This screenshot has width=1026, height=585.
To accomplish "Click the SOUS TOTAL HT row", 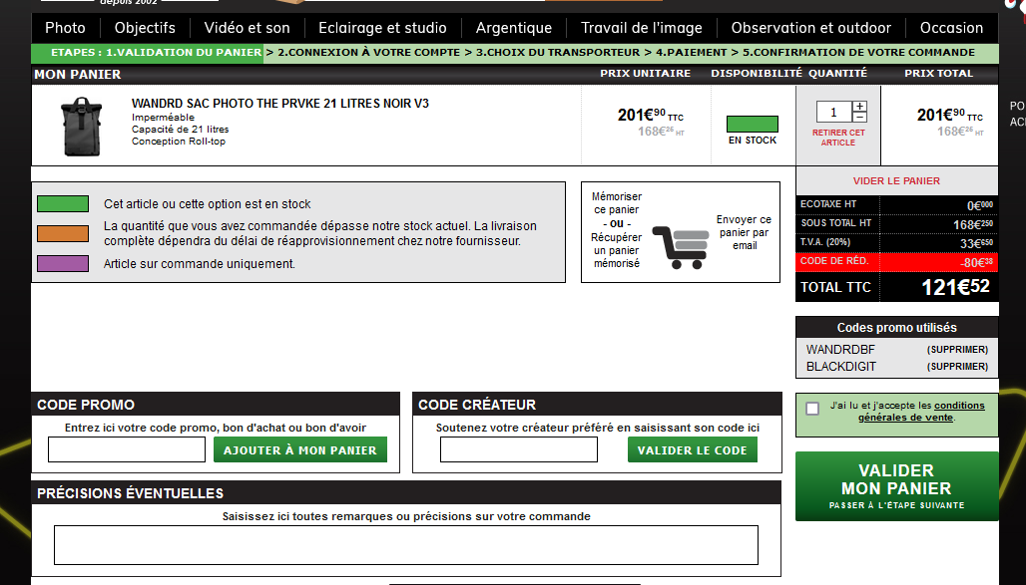I will tap(896, 223).
